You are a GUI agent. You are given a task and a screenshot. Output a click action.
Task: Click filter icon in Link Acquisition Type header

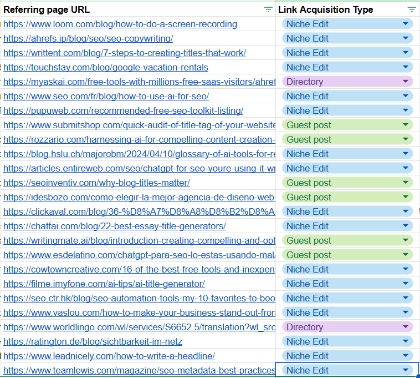pos(411,9)
